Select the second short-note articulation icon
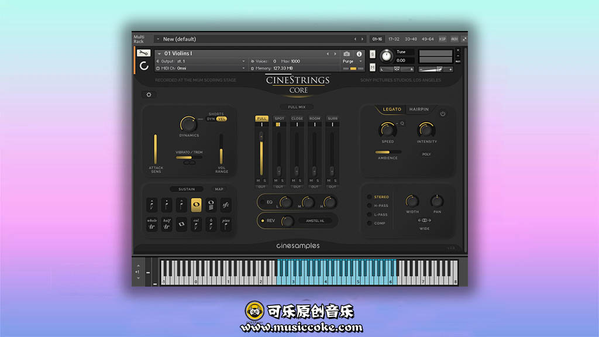The image size is (599, 337). (x=167, y=205)
